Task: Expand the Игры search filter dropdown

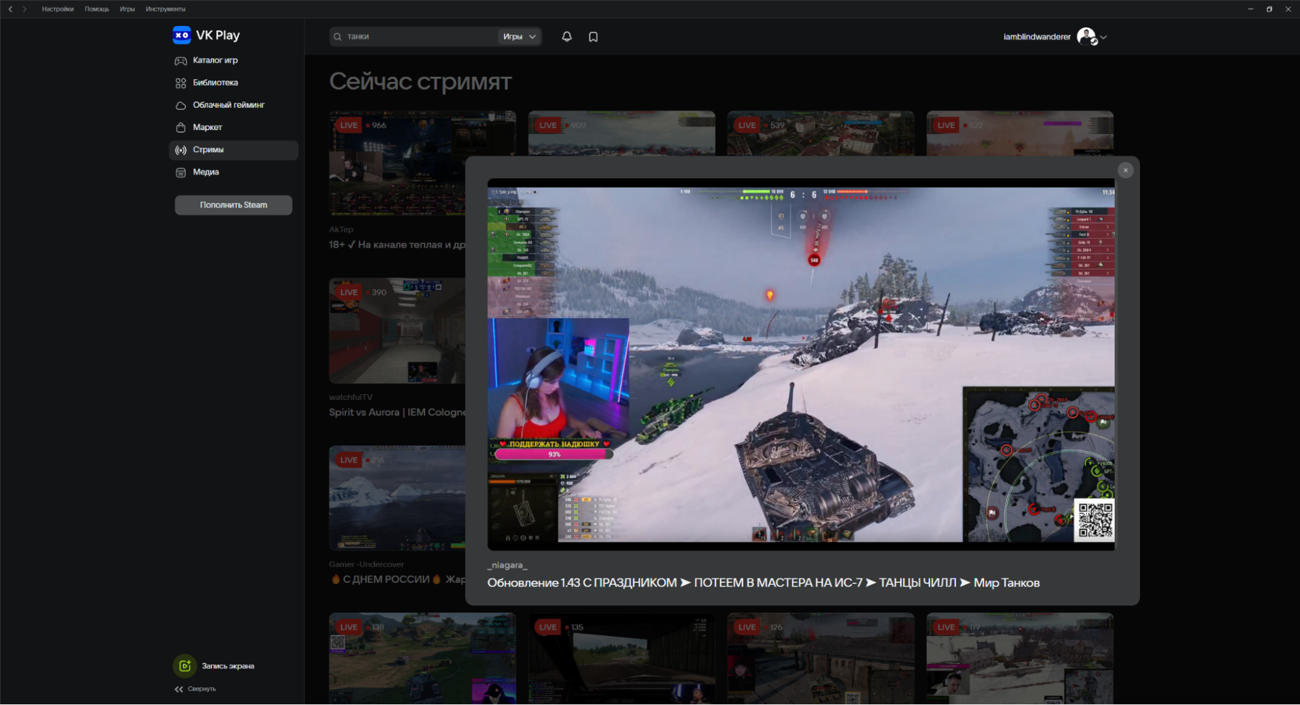Action: coord(519,36)
